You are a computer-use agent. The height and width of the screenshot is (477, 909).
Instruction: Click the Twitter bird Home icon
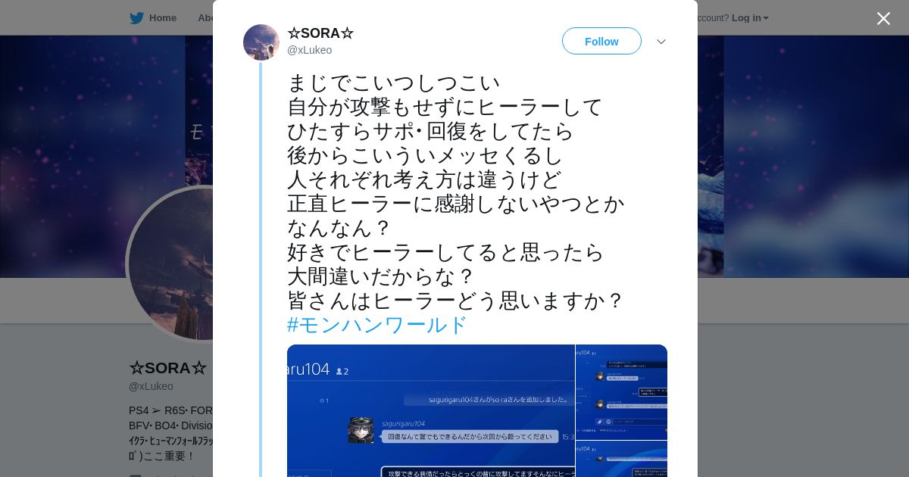(x=136, y=18)
